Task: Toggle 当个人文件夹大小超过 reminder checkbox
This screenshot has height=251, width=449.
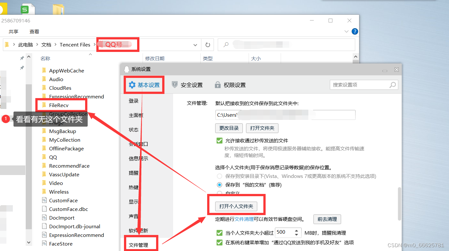Action: coord(219,233)
